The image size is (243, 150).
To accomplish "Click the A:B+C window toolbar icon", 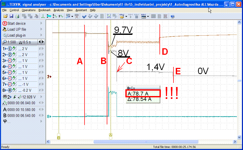I will click(143, 16).
